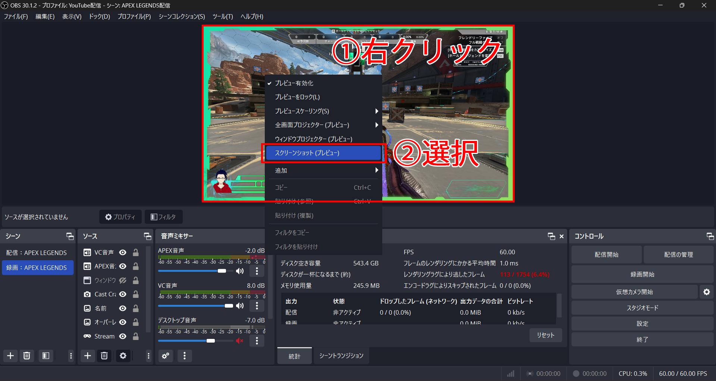Click the Stream source gamepad icon
Screen dimensions: 716x381
pyautogui.click(x=87, y=336)
